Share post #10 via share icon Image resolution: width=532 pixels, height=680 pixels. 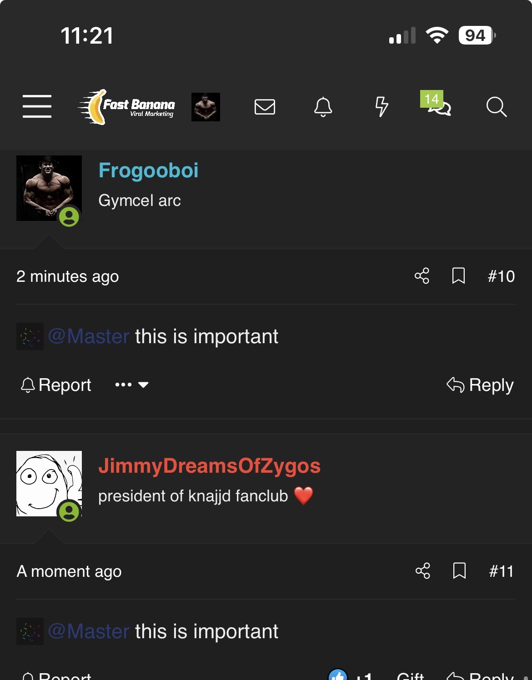point(422,275)
